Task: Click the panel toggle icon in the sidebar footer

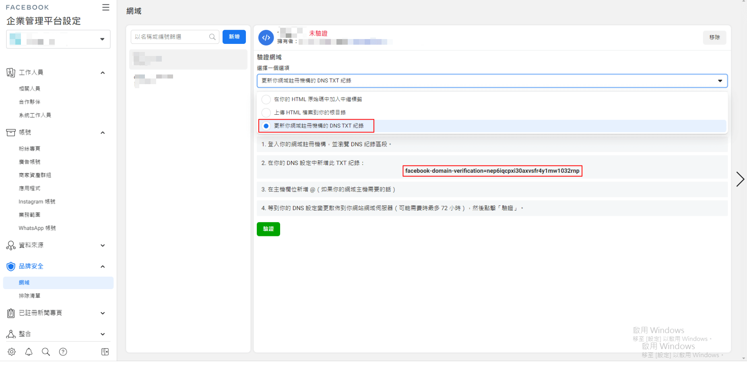Action: tap(105, 352)
